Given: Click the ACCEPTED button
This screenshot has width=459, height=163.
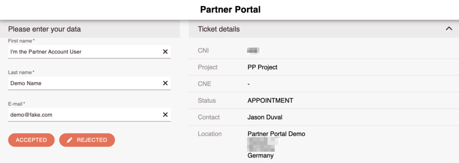Looking at the screenshot, I should click(31, 140).
